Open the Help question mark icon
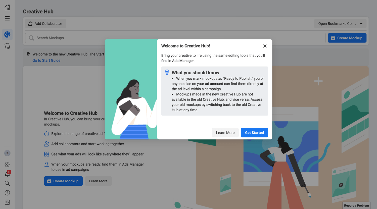The width and height of the screenshot is (377, 209). coord(7,193)
